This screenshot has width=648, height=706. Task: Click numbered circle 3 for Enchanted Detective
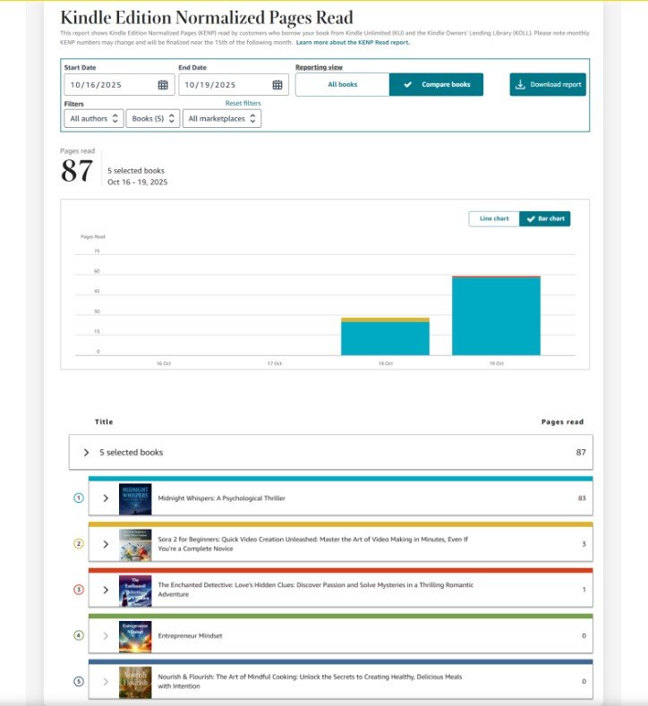pos(78,590)
